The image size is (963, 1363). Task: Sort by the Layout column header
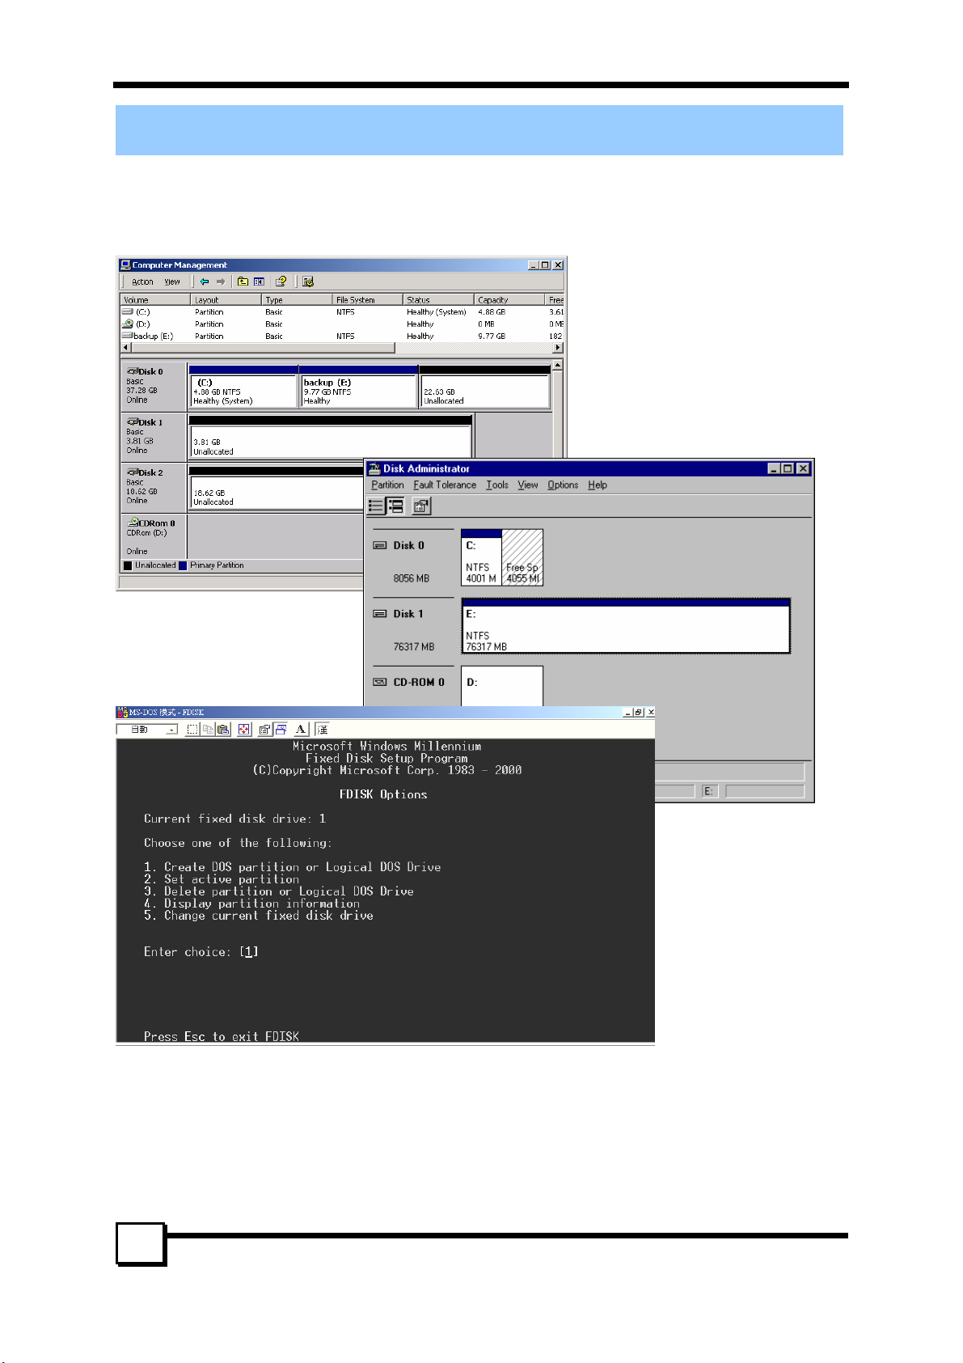click(x=226, y=299)
